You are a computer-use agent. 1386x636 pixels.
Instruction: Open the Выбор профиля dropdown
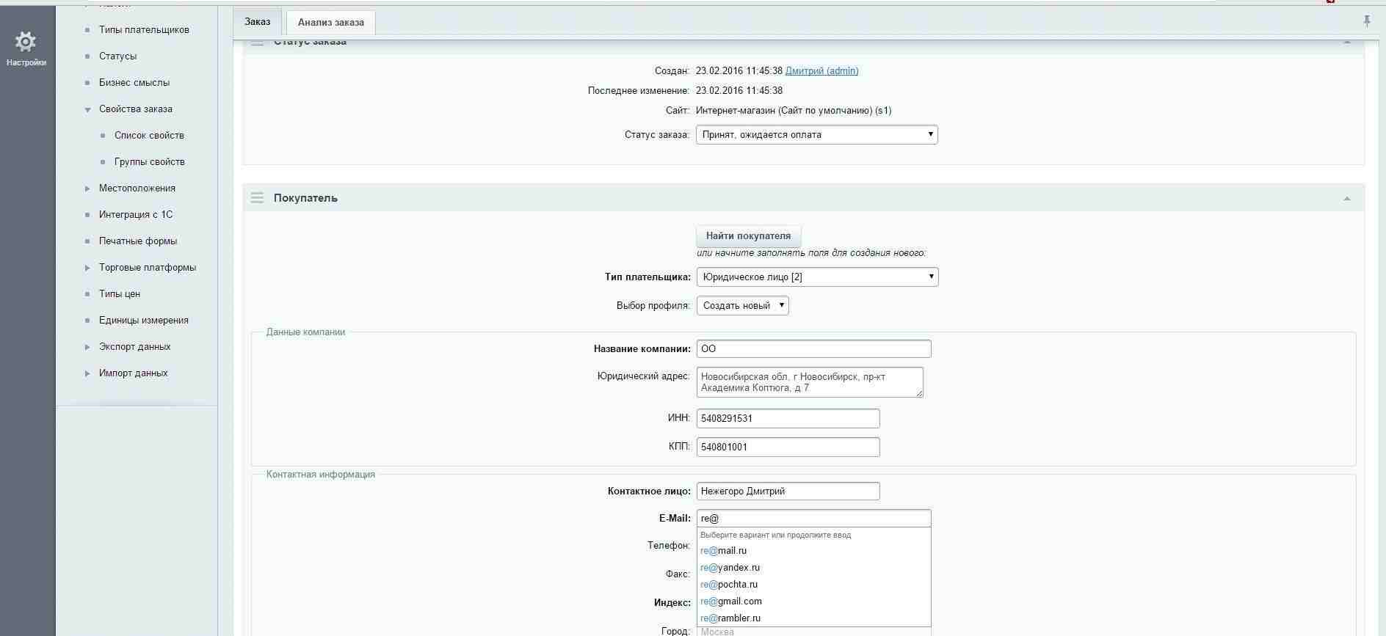pos(743,305)
